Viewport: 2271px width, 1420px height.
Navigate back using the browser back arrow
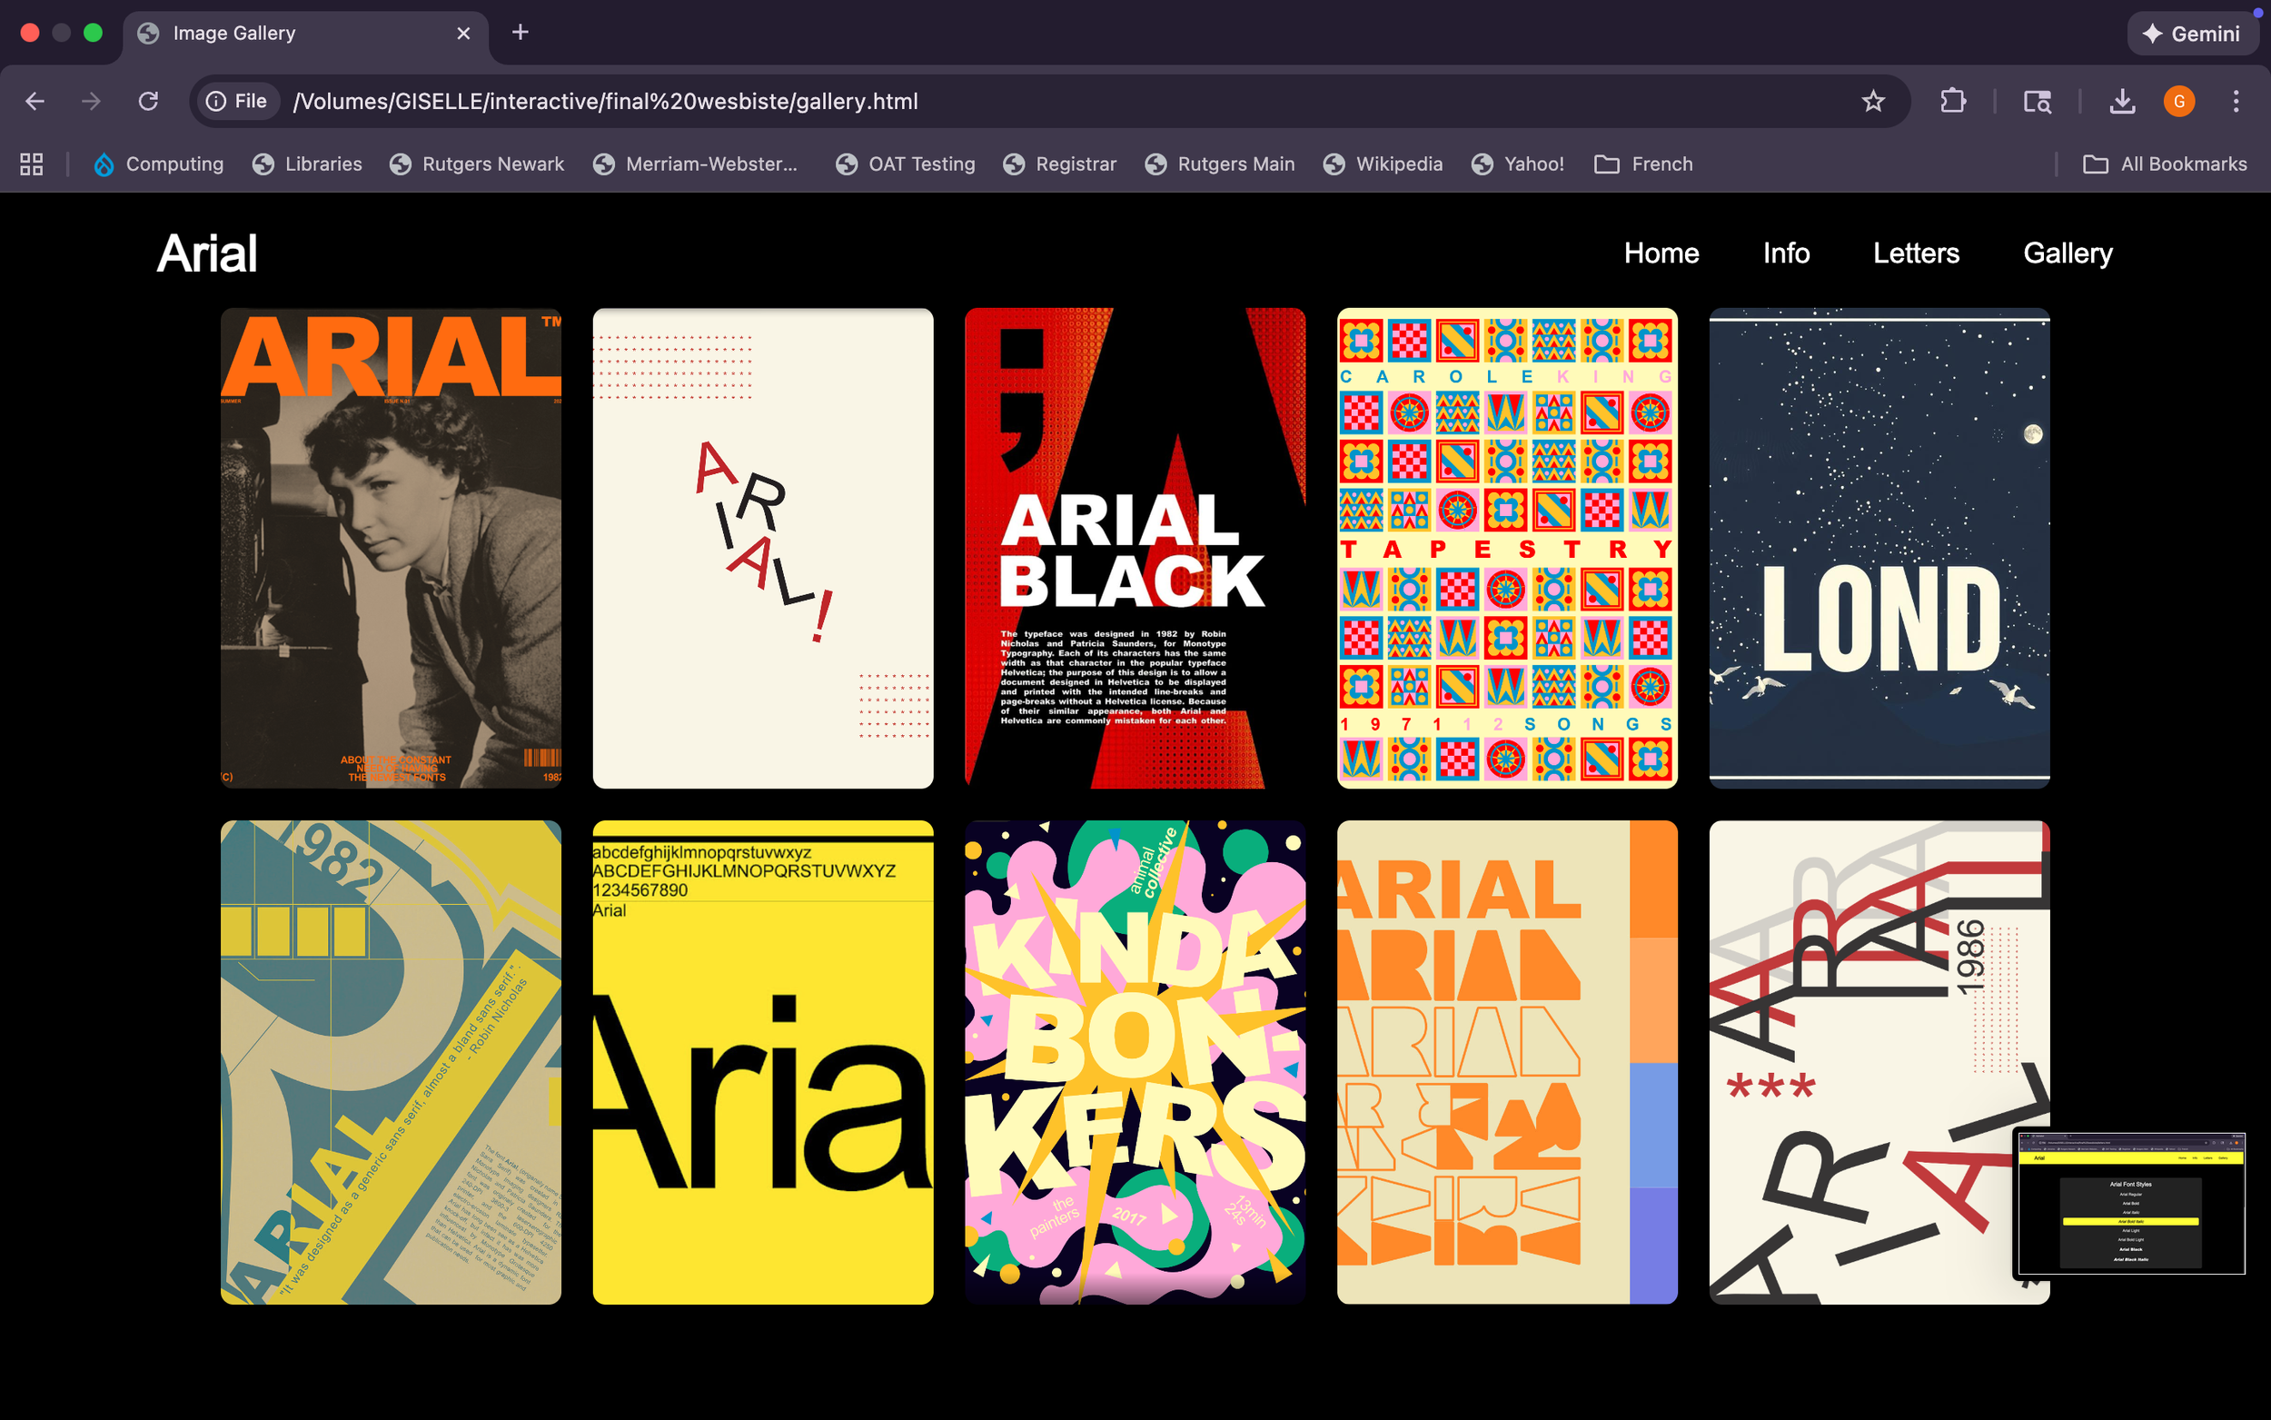(x=35, y=101)
